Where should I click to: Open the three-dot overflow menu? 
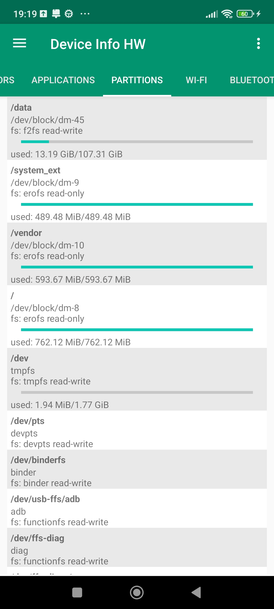click(x=258, y=43)
